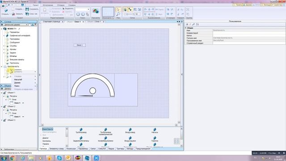Toggle the snap to grid icon
The image size is (286, 161).
pos(130,9)
